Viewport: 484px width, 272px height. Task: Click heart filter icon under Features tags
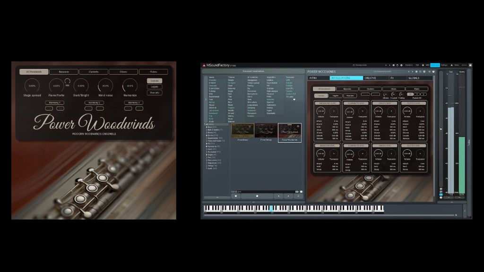pos(294,99)
